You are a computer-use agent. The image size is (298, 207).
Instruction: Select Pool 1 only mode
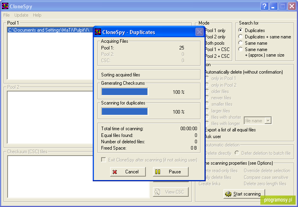(x=215, y=30)
